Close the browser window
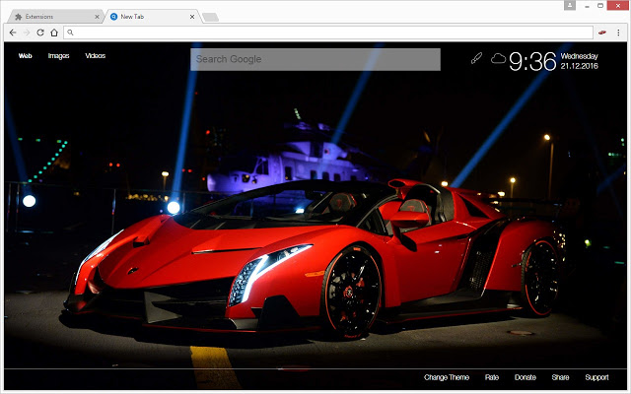The width and height of the screenshot is (631, 394). [618, 6]
